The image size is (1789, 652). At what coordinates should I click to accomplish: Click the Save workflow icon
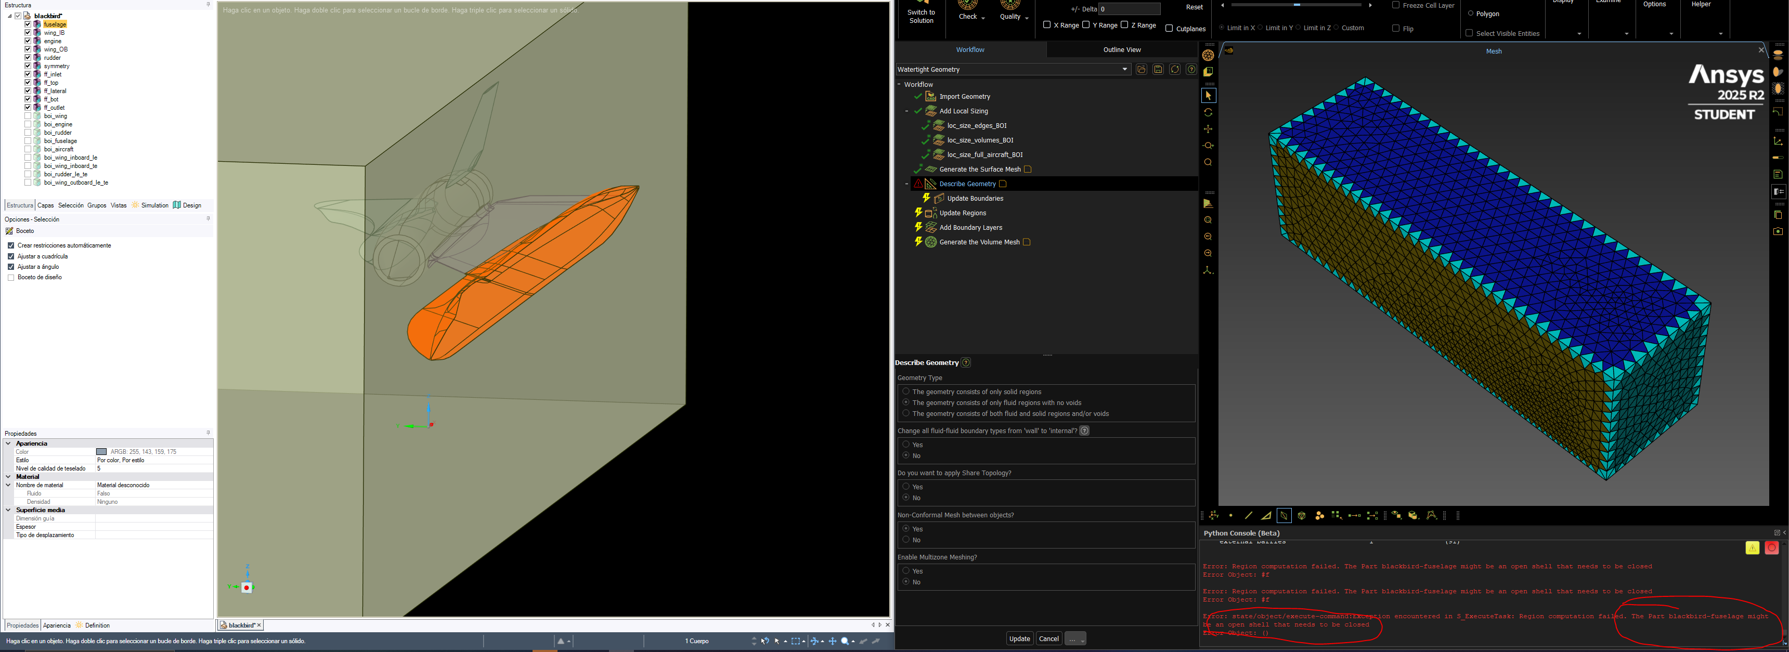coord(1158,70)
